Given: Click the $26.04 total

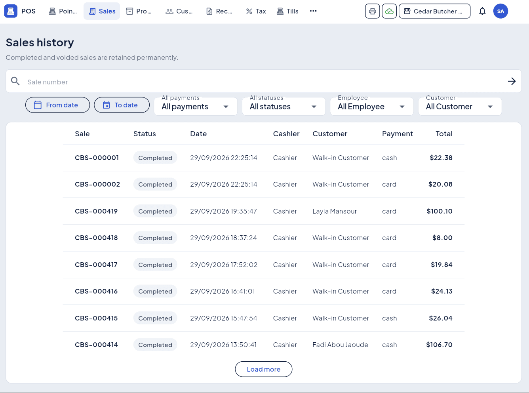Looking at the screenshot, I should [441, 318].
